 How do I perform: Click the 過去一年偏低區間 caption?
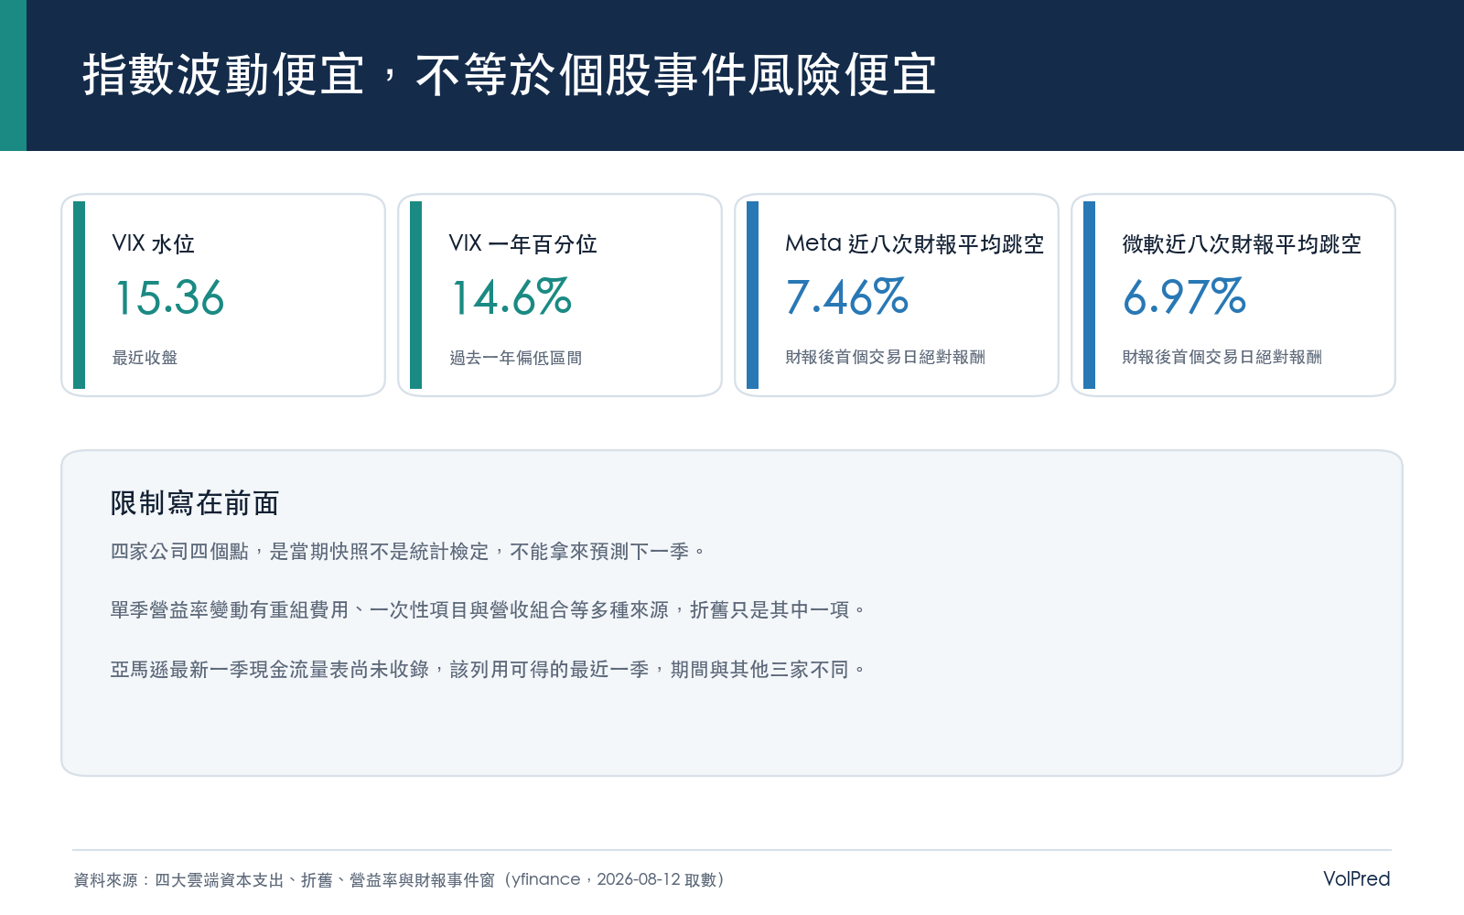[515, 358]
